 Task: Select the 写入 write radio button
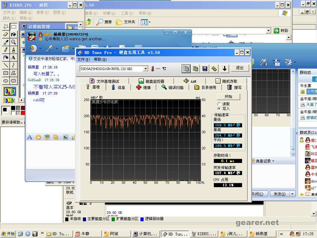(x=219, y=109)
